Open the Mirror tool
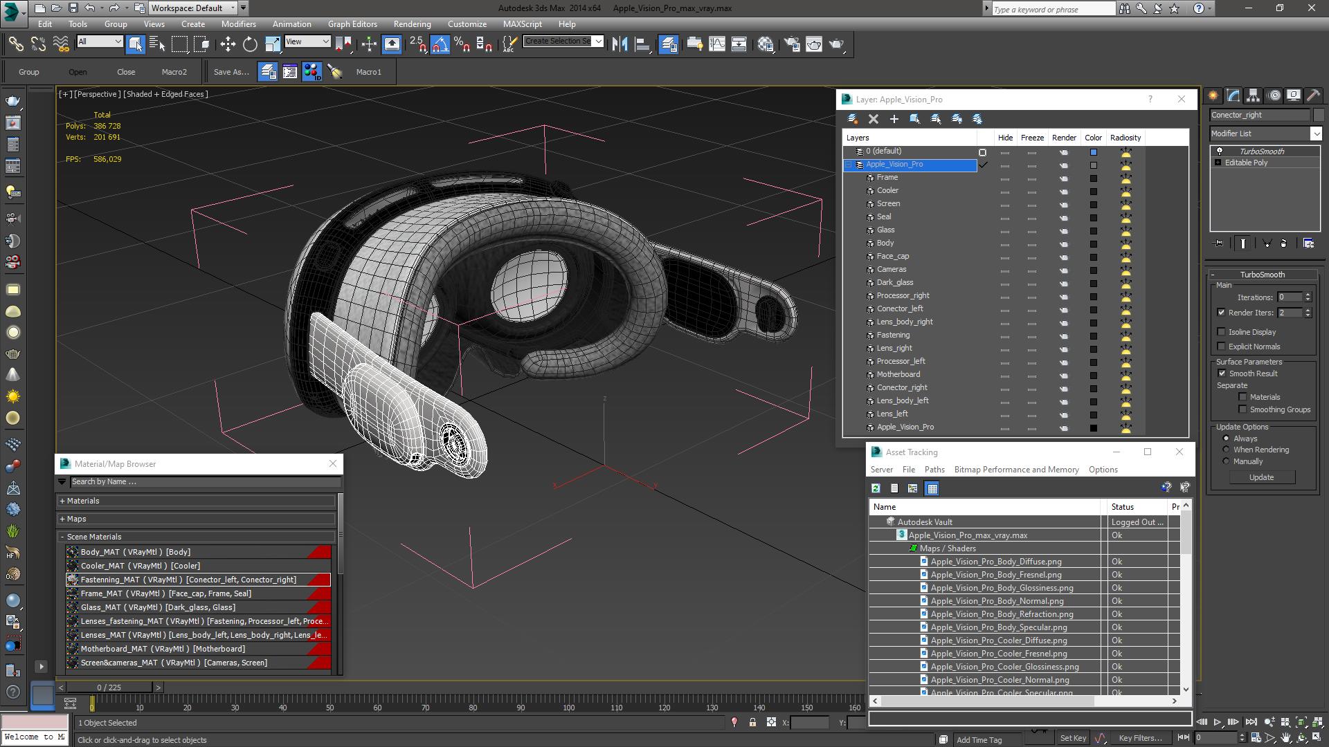This screenshot has width=1329, height=747. click(620, 44)
